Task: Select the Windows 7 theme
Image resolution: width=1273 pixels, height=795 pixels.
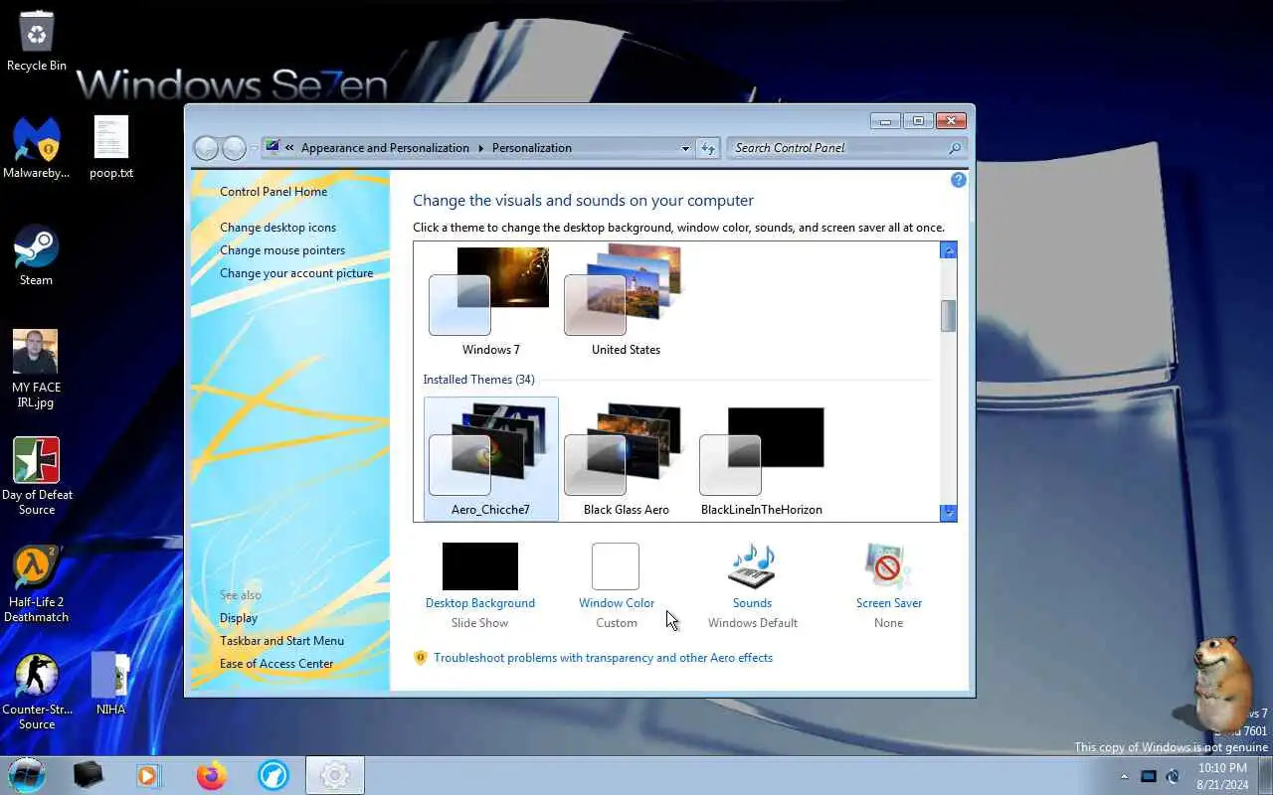Action: click(490, 301)
